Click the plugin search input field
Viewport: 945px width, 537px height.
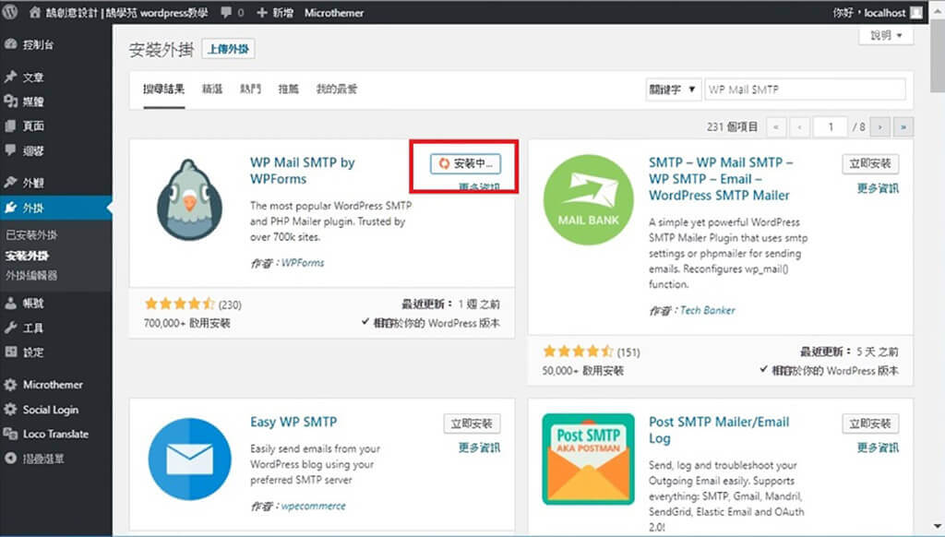click(x=805, y=89)
